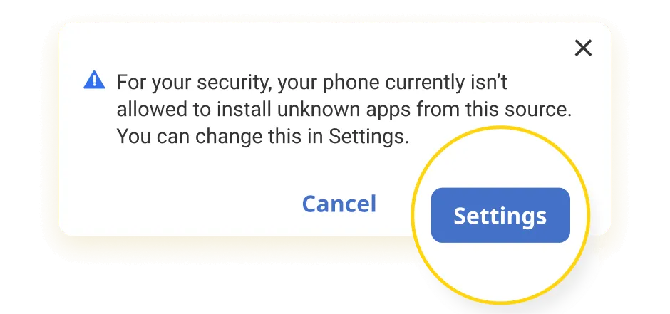Choose the highlighted Settings button

click(500, 215)
